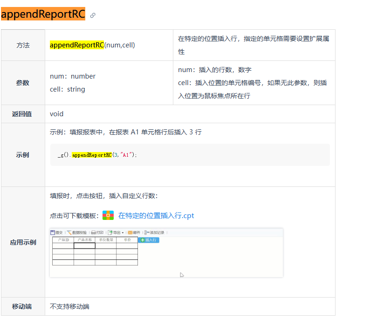The image size is (370, 325).
Task: Click the 在特定的位置插入行 method description
Action: [x=254, y=45]
